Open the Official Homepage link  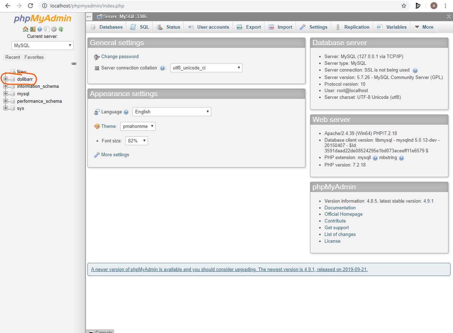point(343,214)
